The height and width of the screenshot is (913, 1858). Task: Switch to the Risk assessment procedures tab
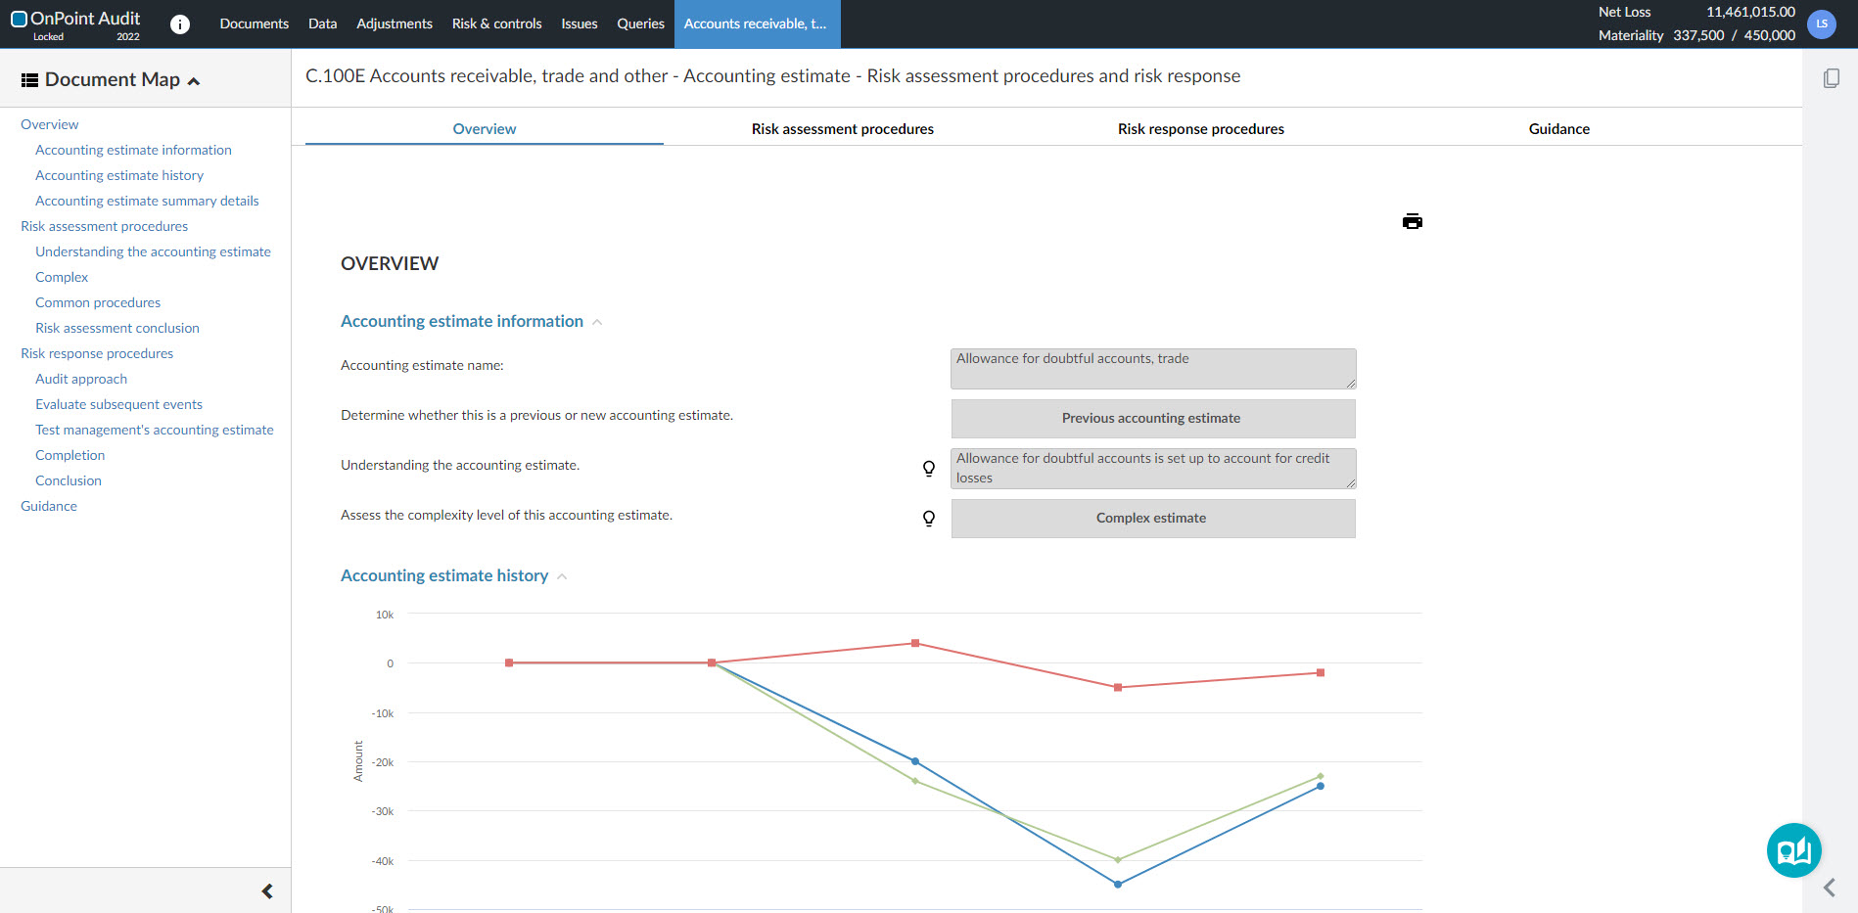click(842, 129)
